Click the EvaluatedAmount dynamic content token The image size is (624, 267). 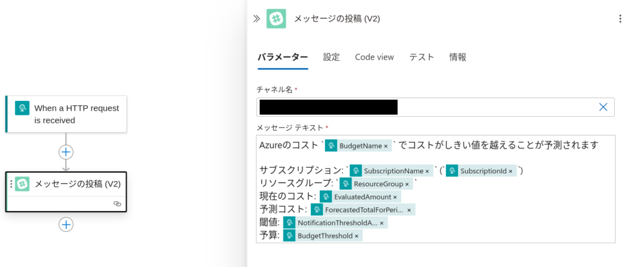(360, 196)
